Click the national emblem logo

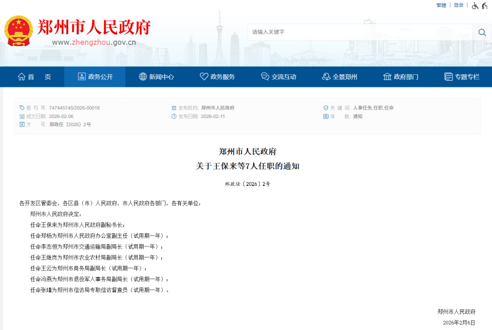click(x=19, y=31)
